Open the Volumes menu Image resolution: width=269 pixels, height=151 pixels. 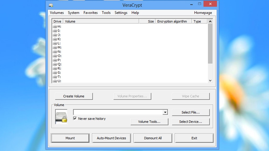coord(57,13)
